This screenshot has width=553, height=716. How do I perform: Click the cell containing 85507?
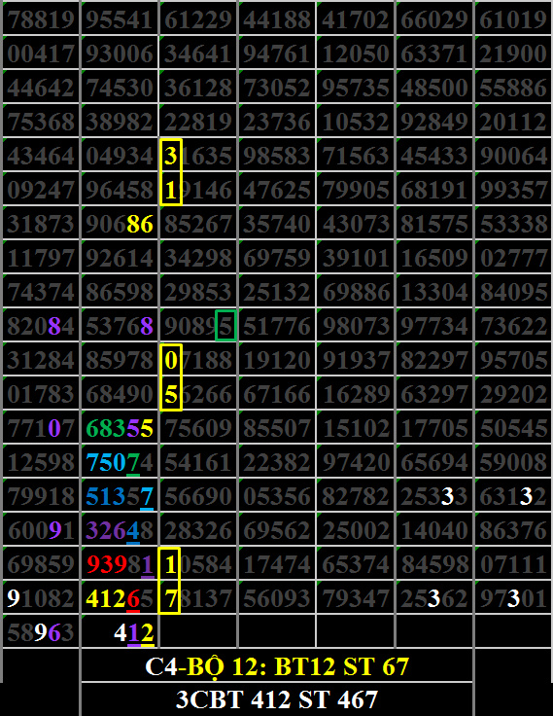click(x=277, y=428)
